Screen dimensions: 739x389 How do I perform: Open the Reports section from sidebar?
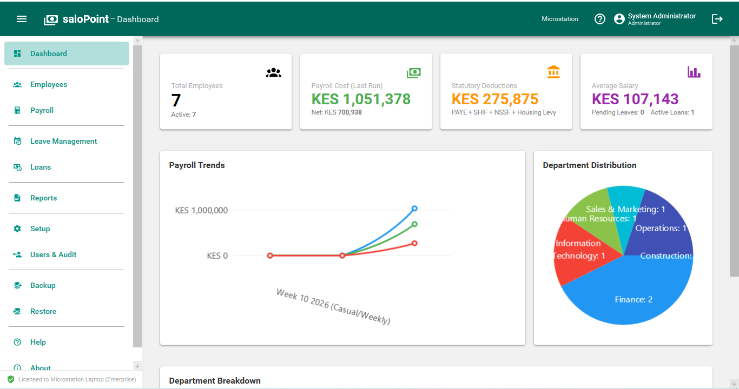tap(43, 198)
